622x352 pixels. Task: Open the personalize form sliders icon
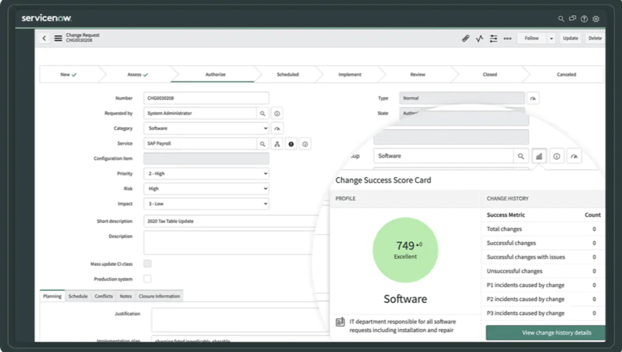[493, 38]
